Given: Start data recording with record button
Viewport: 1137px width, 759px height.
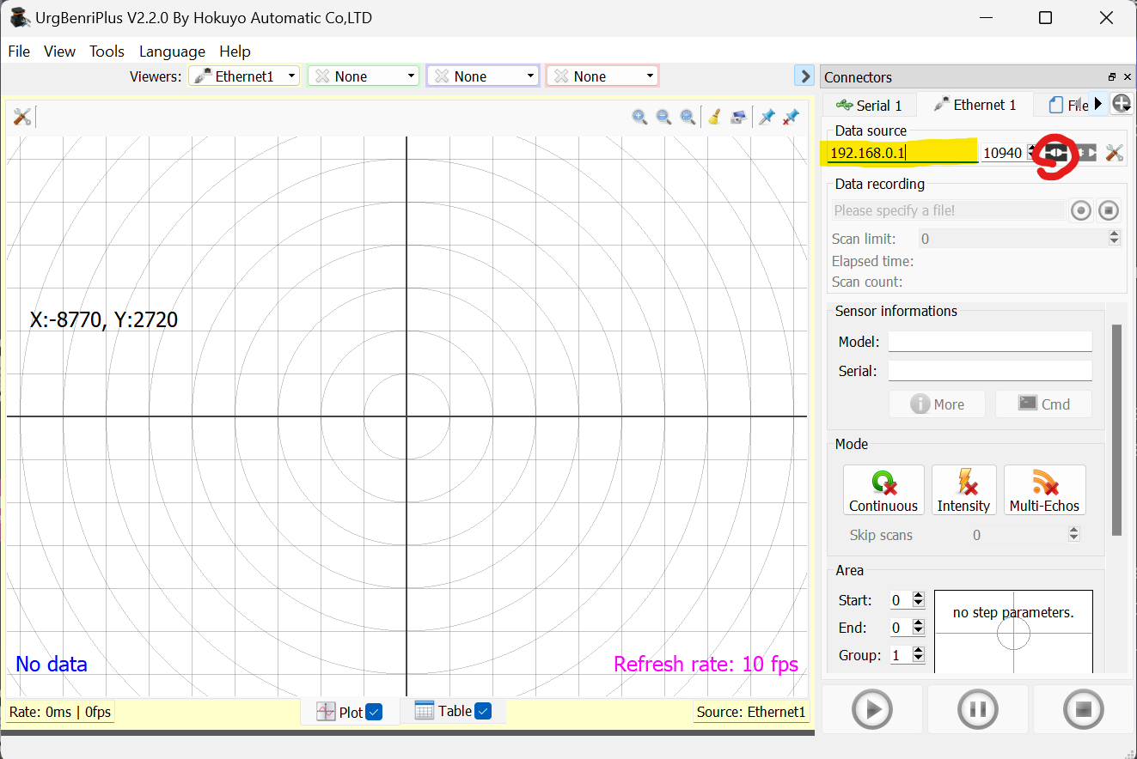Looking at the screenshot, I should (x=1081, y=210).
